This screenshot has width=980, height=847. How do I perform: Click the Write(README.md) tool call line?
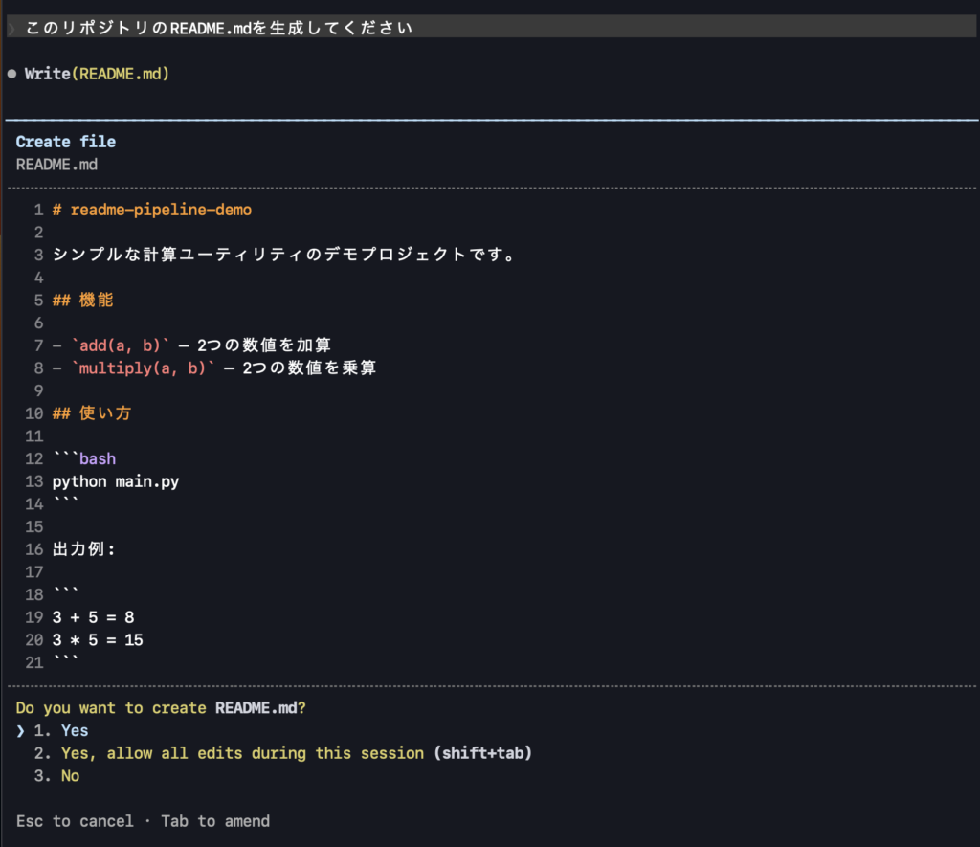point(97,74)
